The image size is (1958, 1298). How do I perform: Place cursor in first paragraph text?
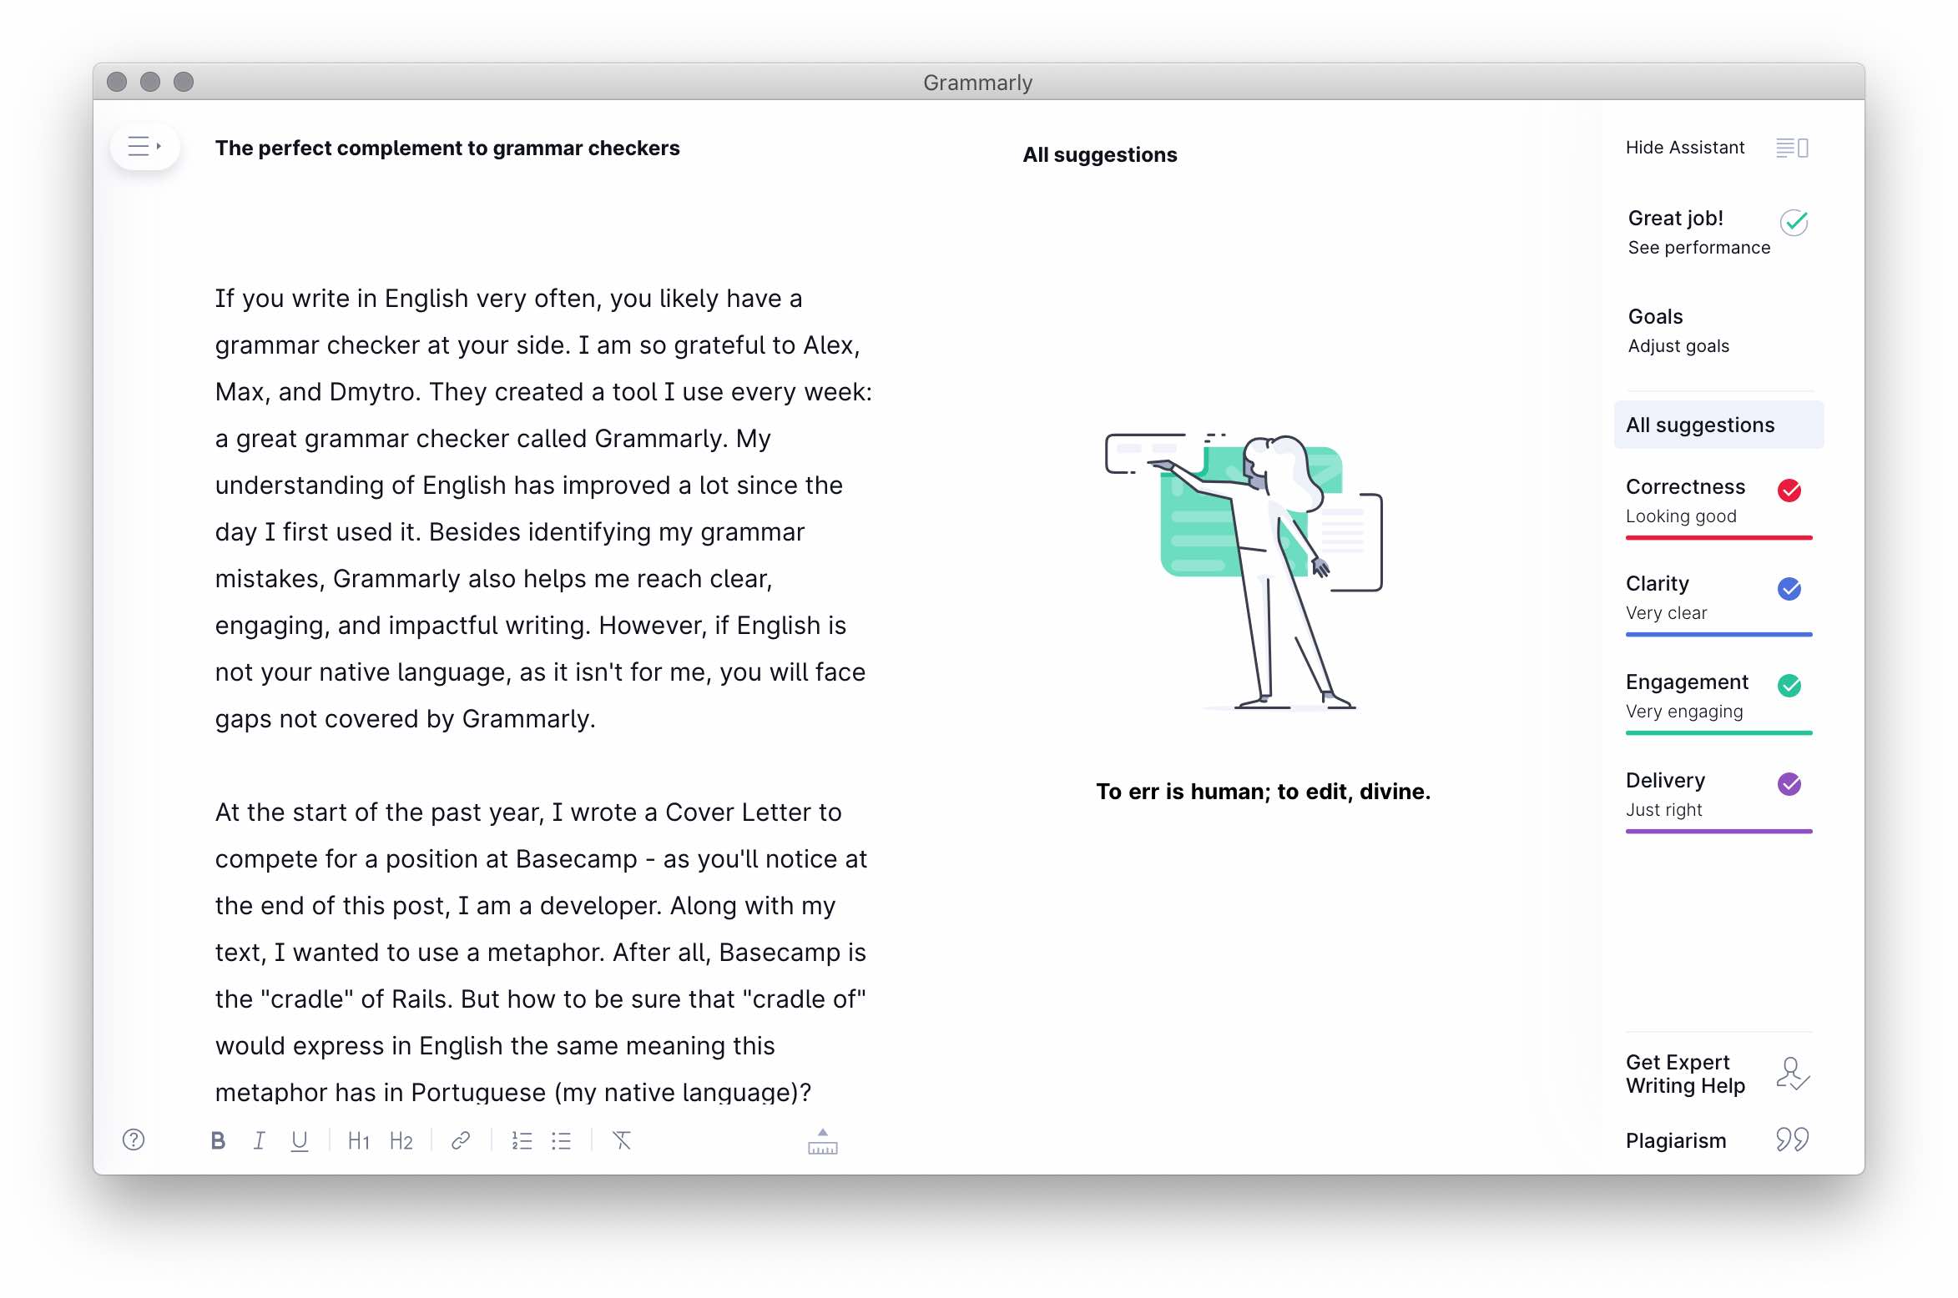click(x=543, y=508)
